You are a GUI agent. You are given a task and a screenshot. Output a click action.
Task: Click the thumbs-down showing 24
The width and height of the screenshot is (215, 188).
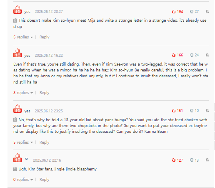(194, 55)
